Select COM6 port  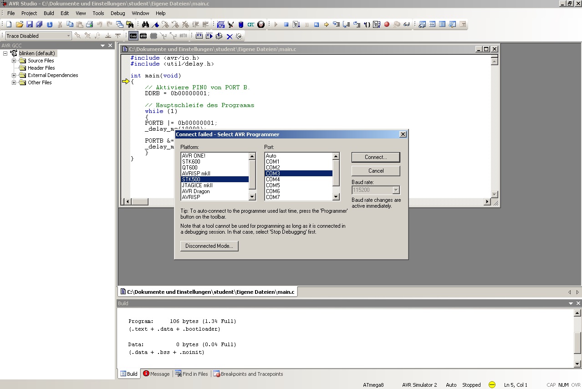pos(299,191)
